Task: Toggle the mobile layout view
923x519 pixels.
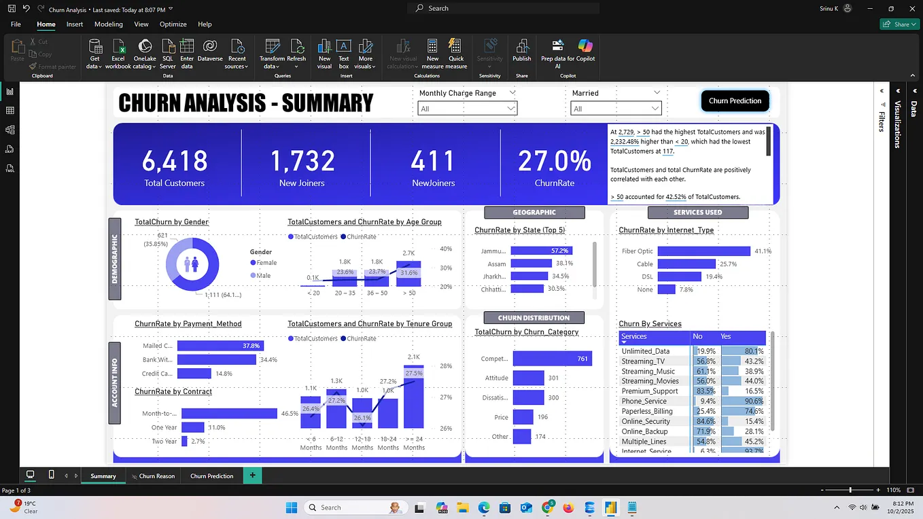Action: (50, 475)
